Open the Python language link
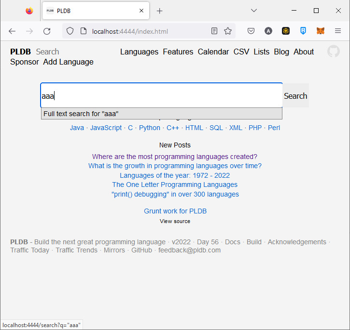Image resolution: width=350 pixels, height=330 pixels. point(150,128)
